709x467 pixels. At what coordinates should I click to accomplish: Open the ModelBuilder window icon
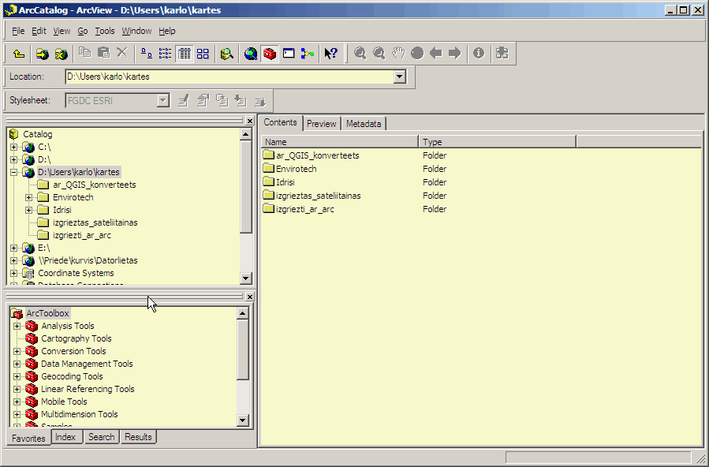(x=308, y=54)
